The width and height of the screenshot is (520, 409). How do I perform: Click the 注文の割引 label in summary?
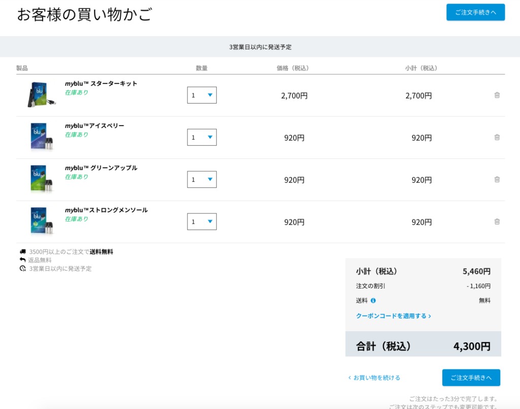370,286
